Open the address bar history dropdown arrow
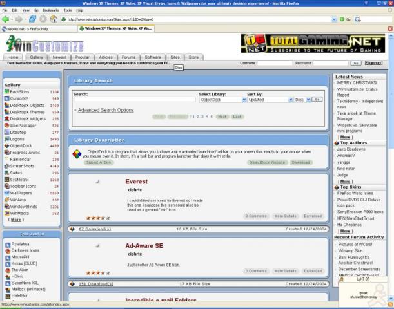 pos(334,19)
